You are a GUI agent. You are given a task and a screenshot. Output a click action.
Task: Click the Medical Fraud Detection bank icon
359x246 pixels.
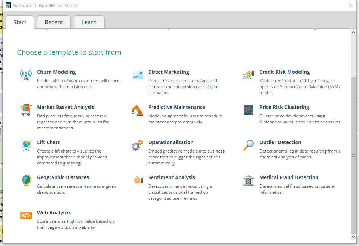point(248,181)
